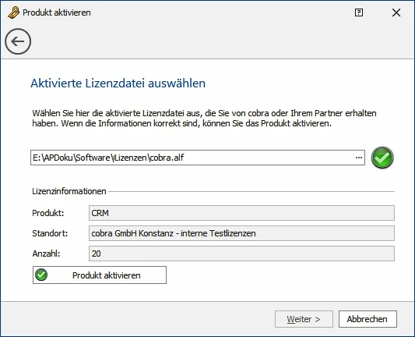This screenshot has height=337, width=415.
Task: Open the help question mark button
Action: 359,12
